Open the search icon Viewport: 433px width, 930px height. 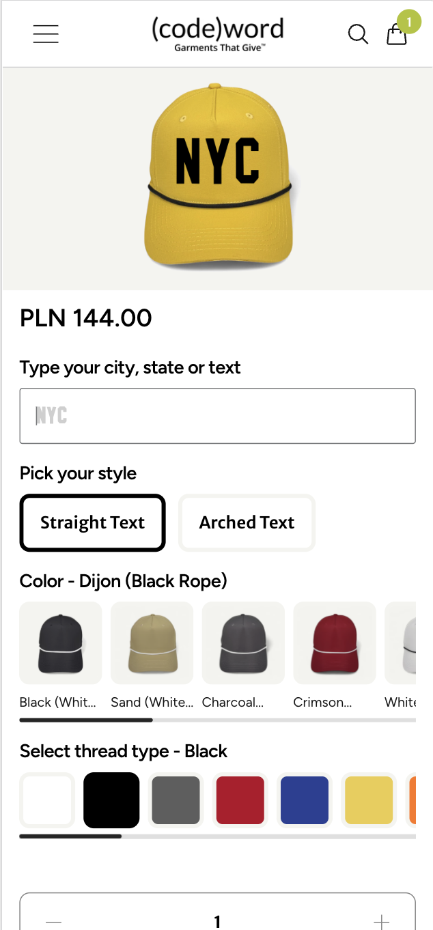tap(358, 34)
